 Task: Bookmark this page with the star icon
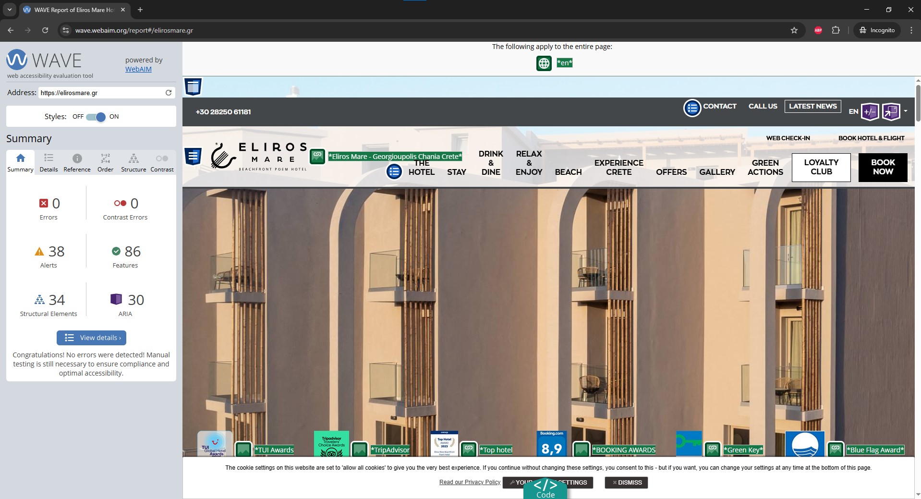794,30
